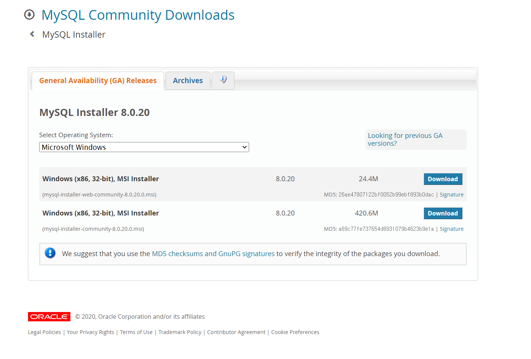This screenshot has height=359, width=531.
Task: Switch to the Archives tab
Action: 188,81
